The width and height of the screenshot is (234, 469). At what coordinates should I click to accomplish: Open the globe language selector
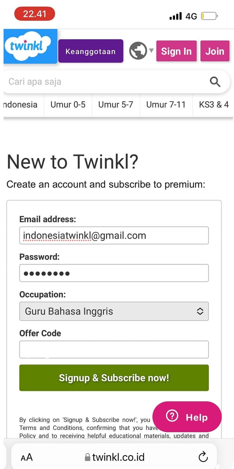point(138,51)
